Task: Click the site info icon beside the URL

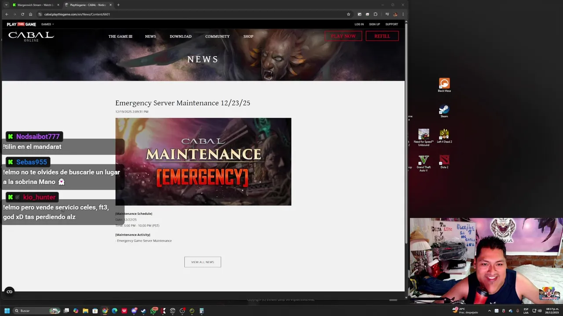Action: pos(40,14)
